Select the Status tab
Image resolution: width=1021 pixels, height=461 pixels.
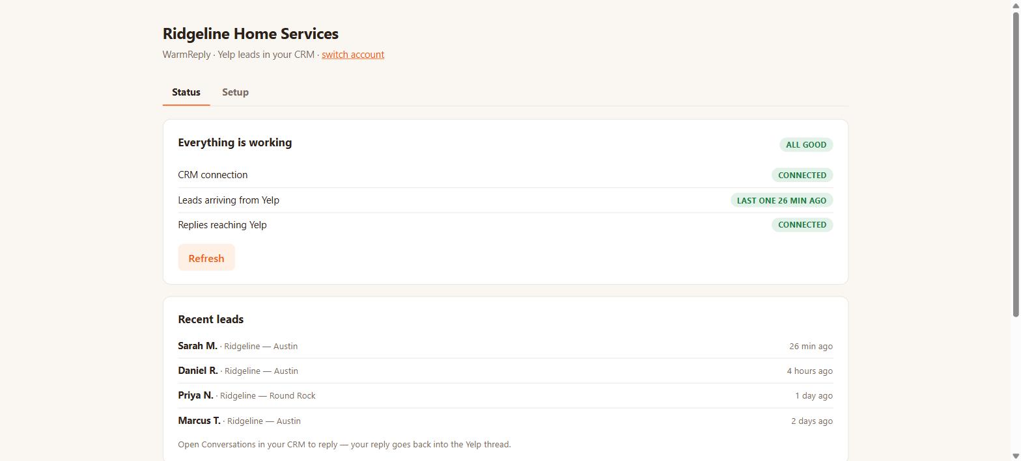(x=186, y=92)
